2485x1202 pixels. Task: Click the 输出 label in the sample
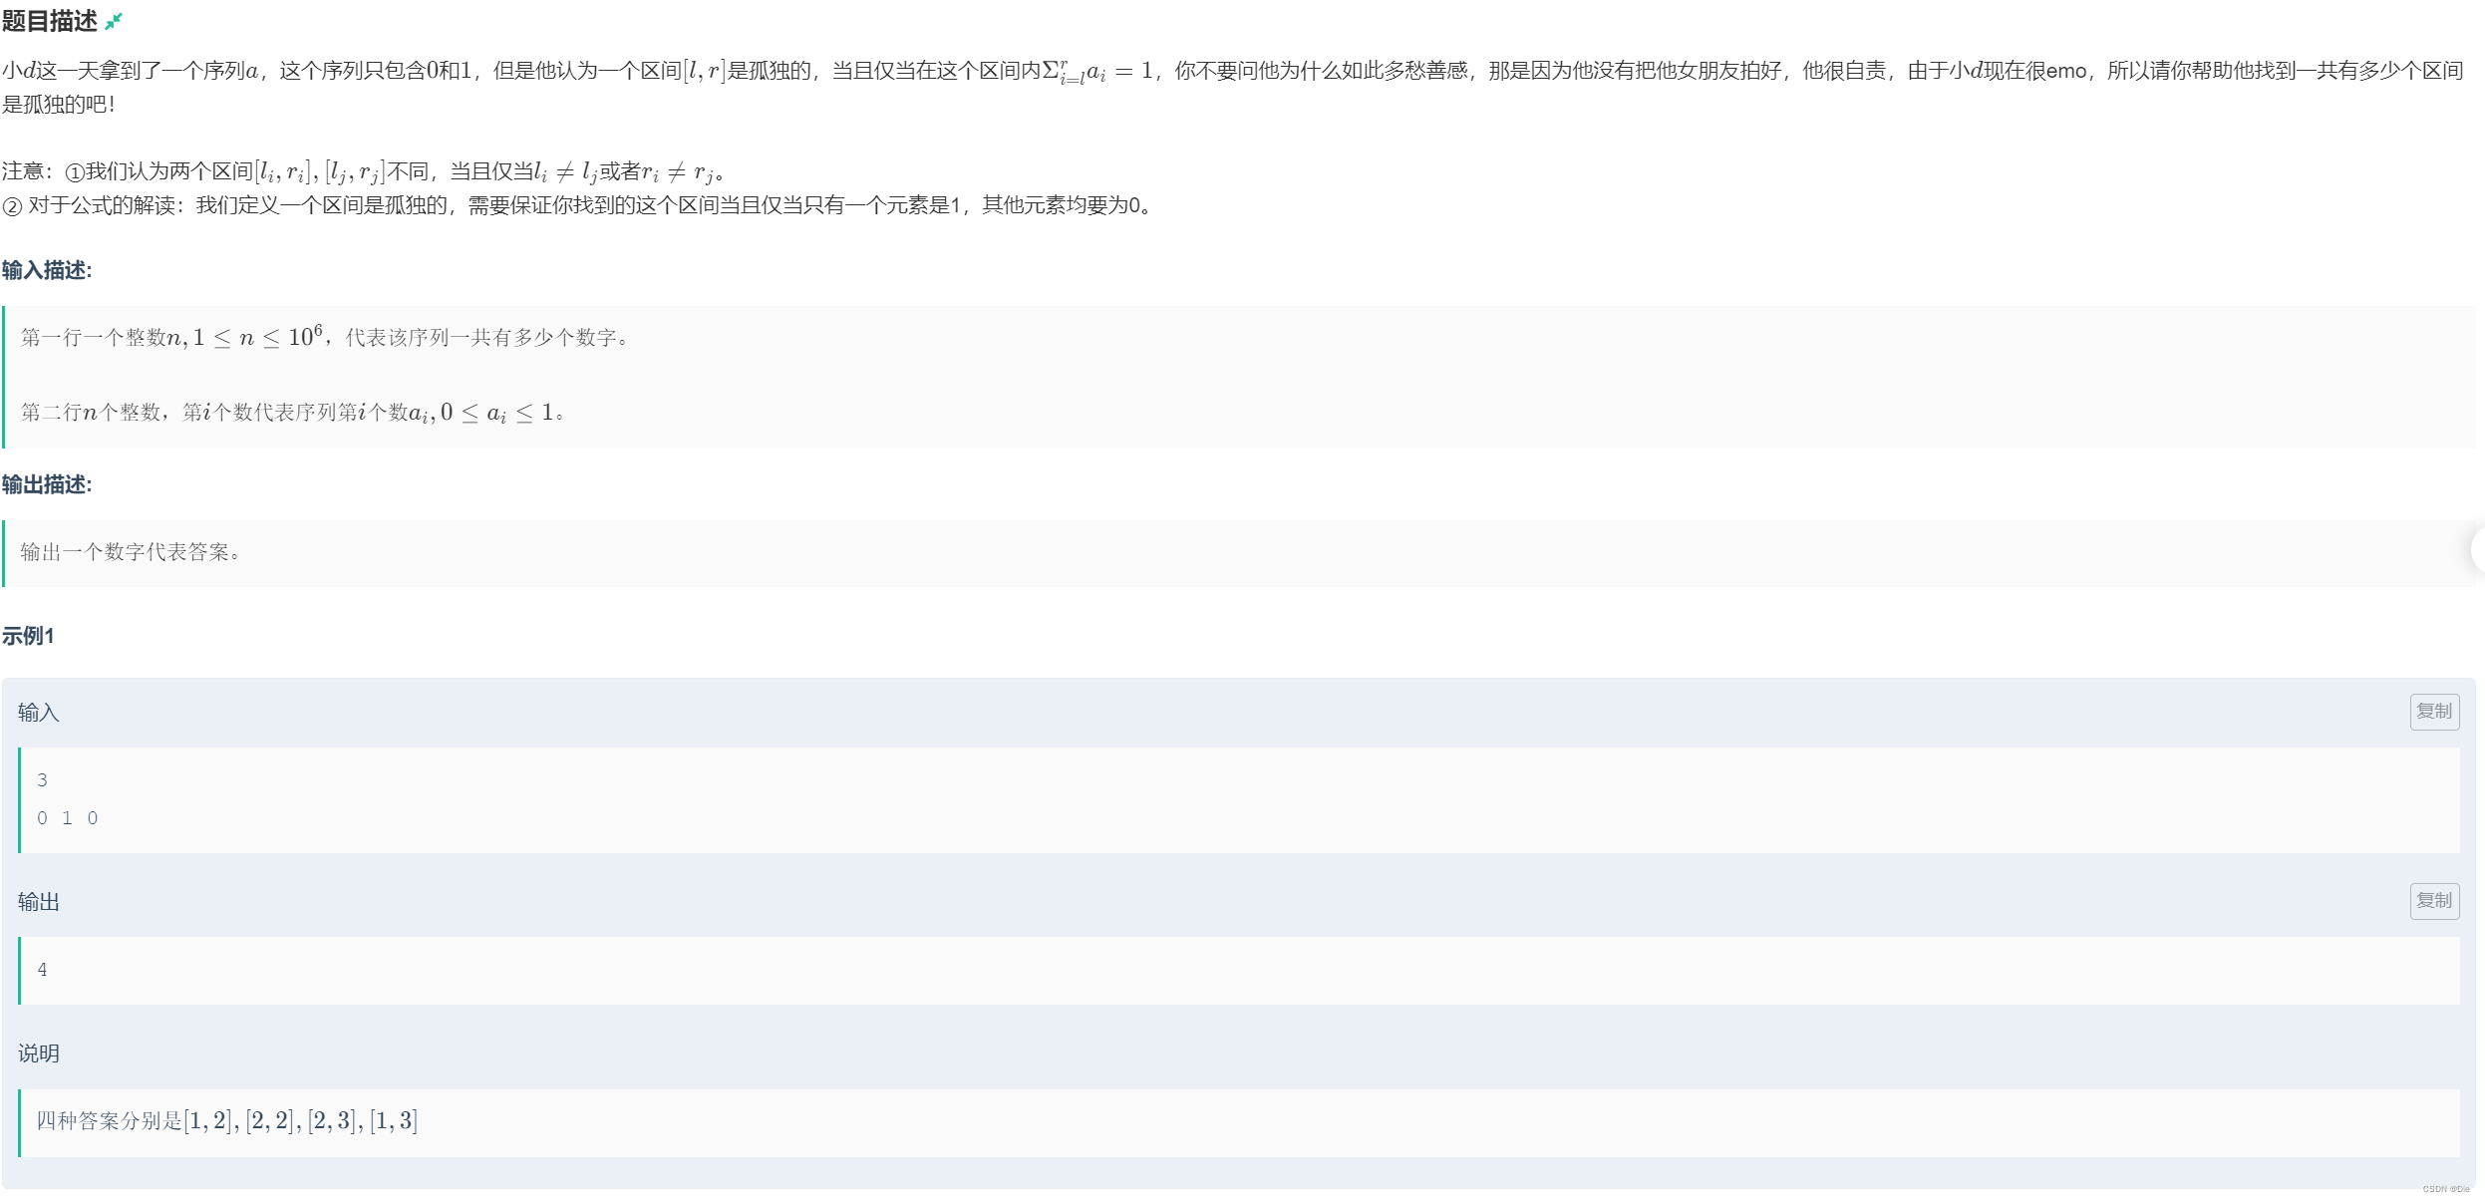pyautogui.click(x=39, y=902)
